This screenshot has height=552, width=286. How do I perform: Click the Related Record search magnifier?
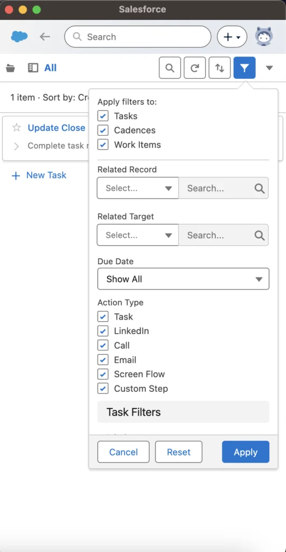[260, 188]
